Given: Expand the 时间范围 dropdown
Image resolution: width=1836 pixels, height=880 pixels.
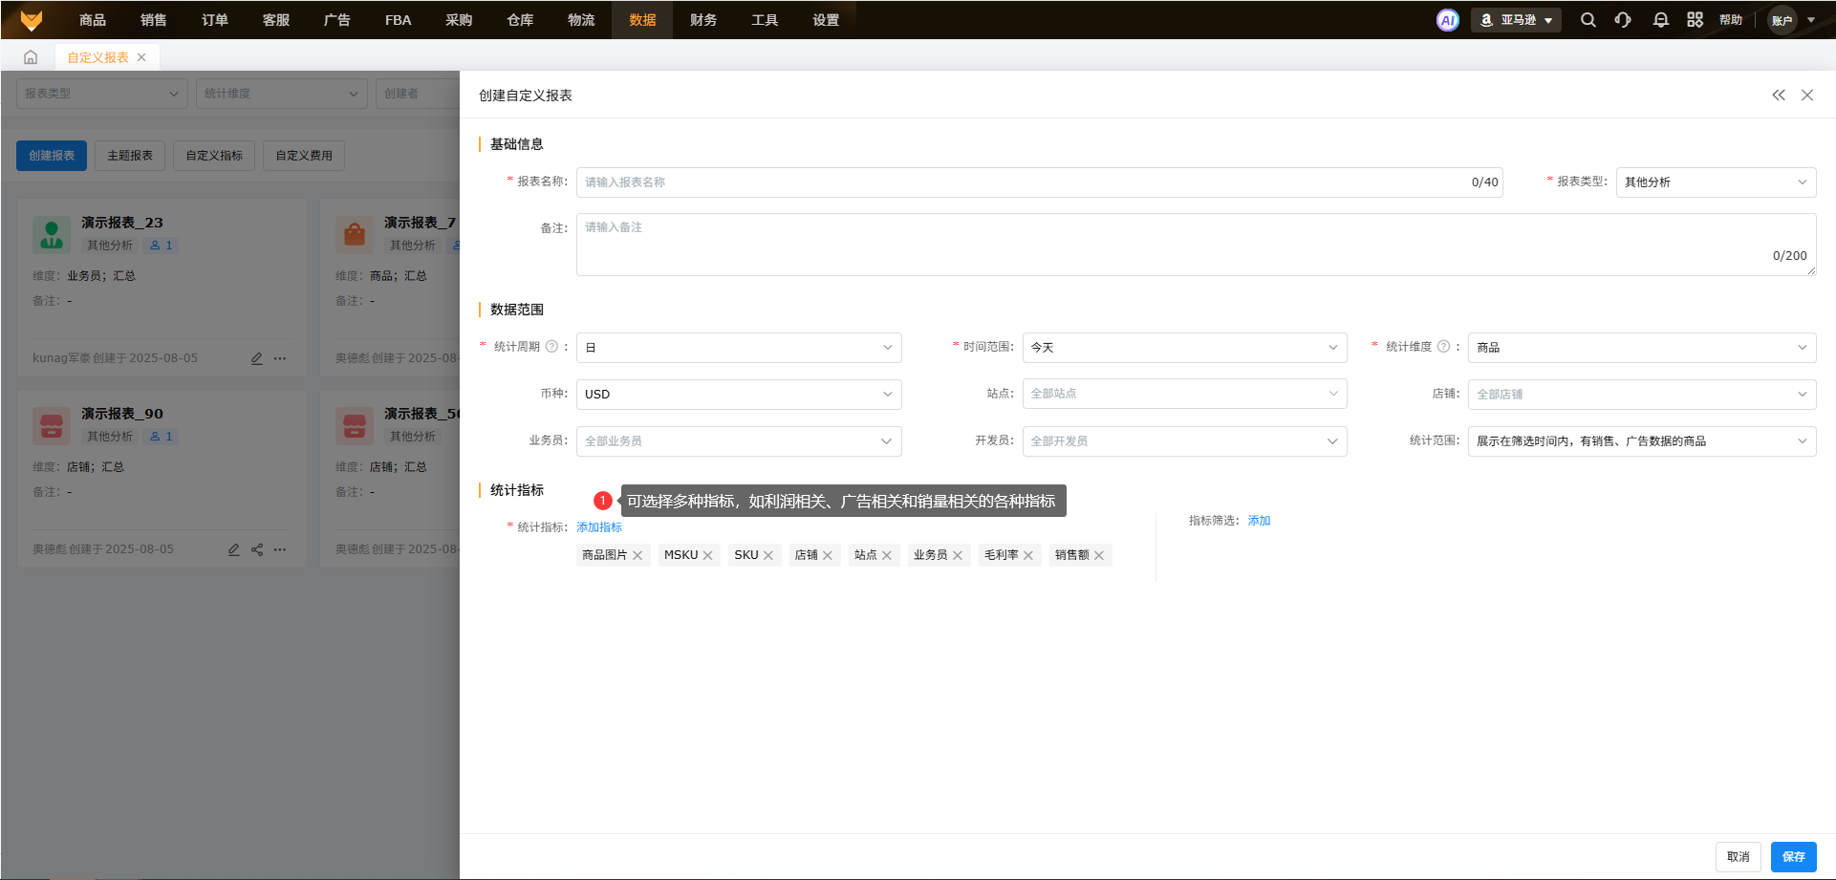Looking at the screenshot, I should [1184, 348].
